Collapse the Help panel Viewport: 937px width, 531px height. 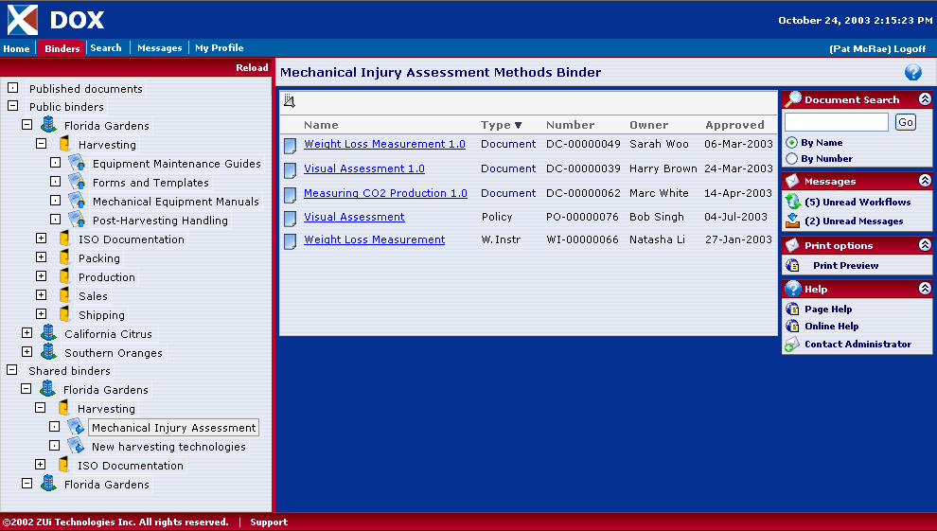[925, 289]
